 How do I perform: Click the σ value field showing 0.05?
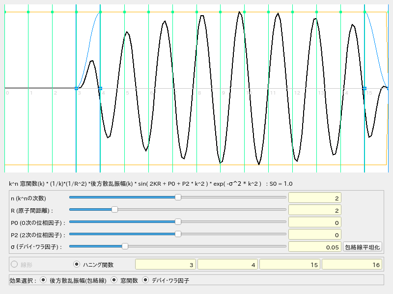point(314,247)
